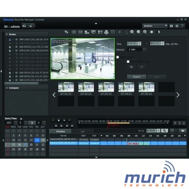189x189 pixels.
Task: Click the third magnifier zoom-reset icon
Action: coord(145,32)
